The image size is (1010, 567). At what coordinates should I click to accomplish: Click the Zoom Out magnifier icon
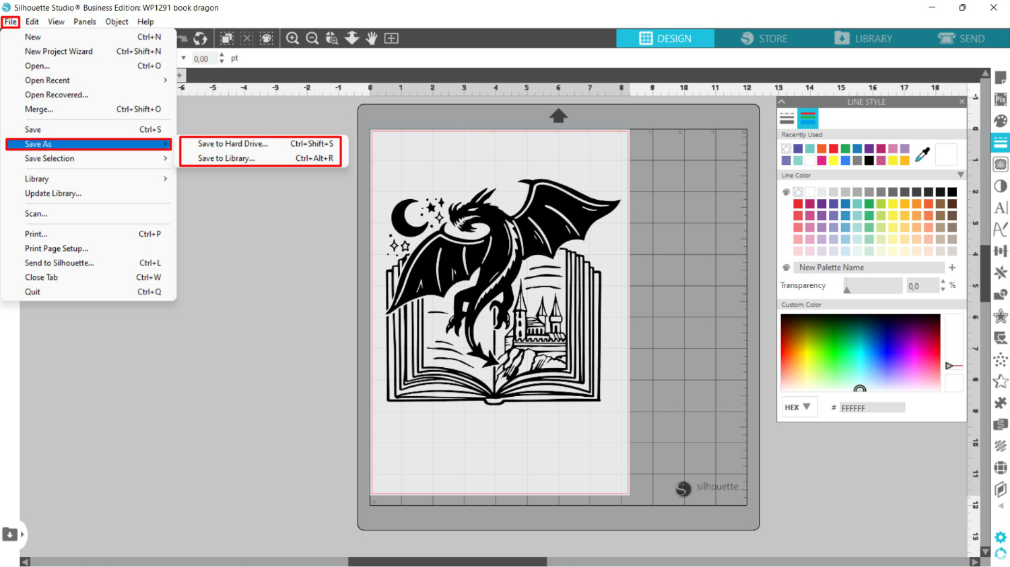tap(312, 38)
